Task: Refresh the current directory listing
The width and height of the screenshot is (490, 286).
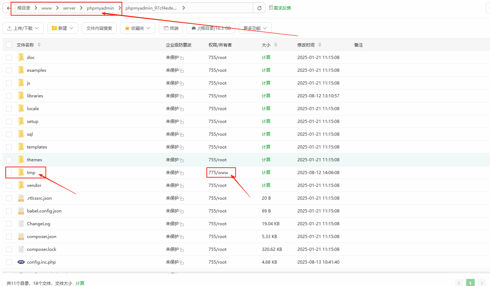Action: pyautogui.click(x=259, y=8)
